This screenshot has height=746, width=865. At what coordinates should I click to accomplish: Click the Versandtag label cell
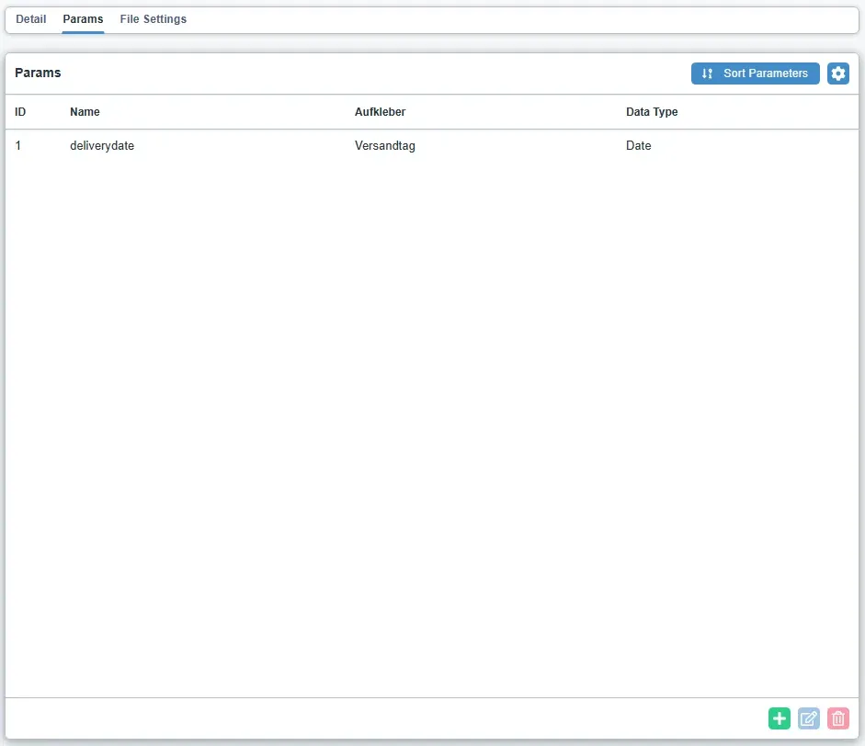[x=385, y=145]
